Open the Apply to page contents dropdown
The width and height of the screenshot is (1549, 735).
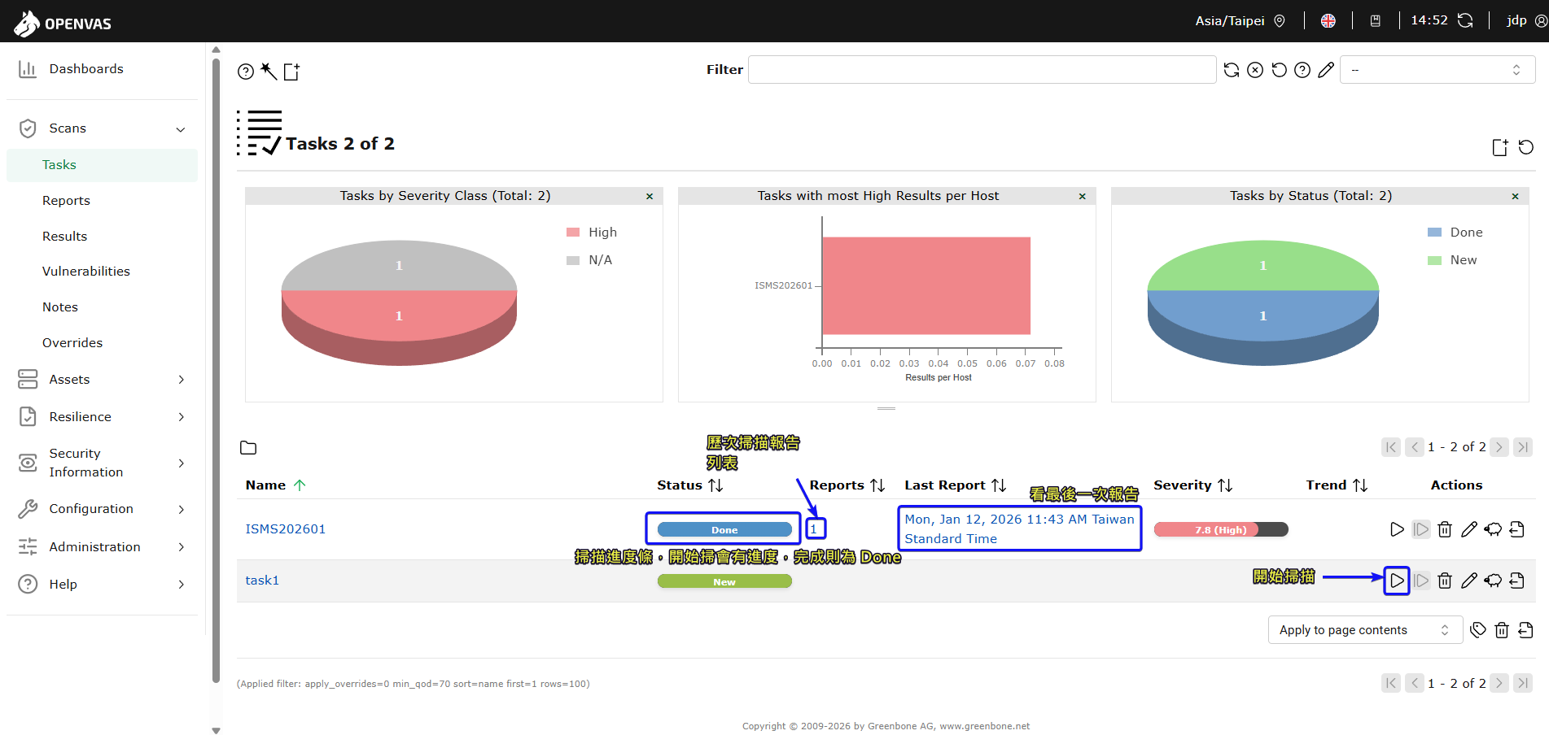1364,630
